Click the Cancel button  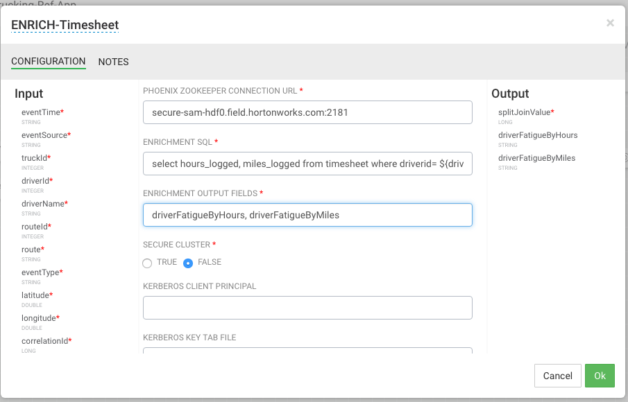557,376
